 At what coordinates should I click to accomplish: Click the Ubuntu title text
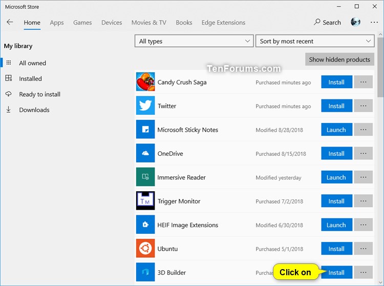coord(167,249)
